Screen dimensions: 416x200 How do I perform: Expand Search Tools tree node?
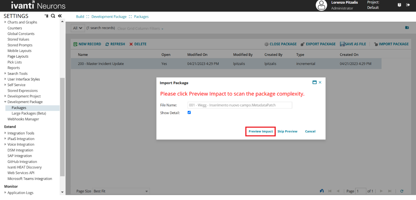coord(5,73)
